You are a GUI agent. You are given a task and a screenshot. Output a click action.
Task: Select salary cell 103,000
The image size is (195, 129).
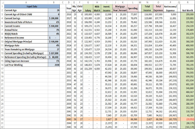pyautogui.click(x=88, y=18)
